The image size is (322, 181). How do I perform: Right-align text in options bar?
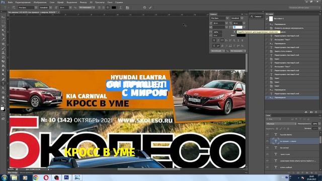(x=108, y=8)
